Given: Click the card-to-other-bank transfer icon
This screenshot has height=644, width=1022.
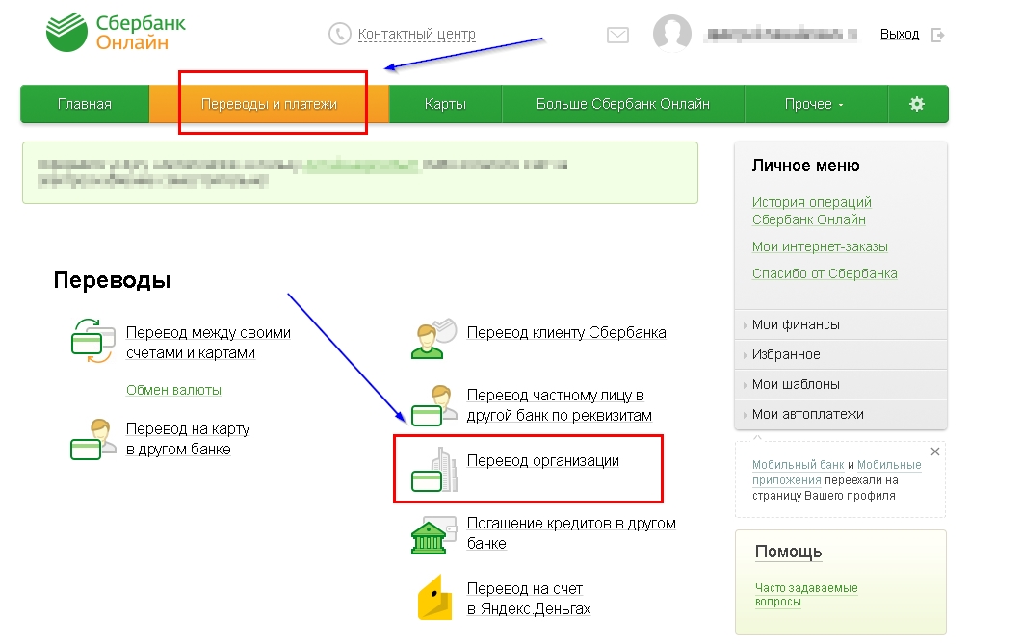Looking at the screenshot, I should (92, 440).
